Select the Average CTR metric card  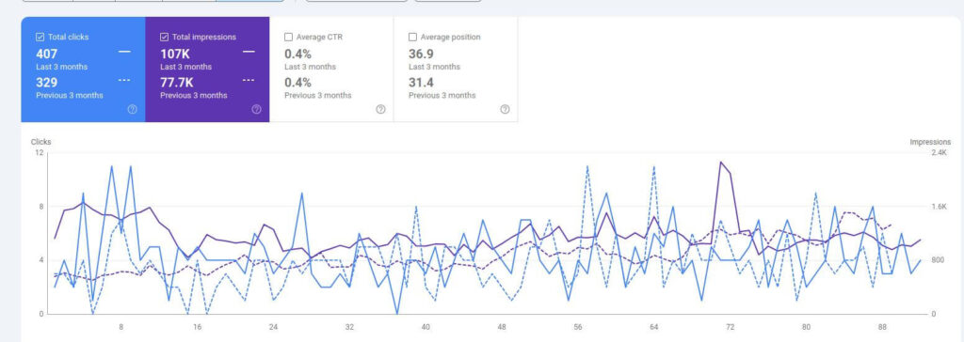[x=331, y=70]
